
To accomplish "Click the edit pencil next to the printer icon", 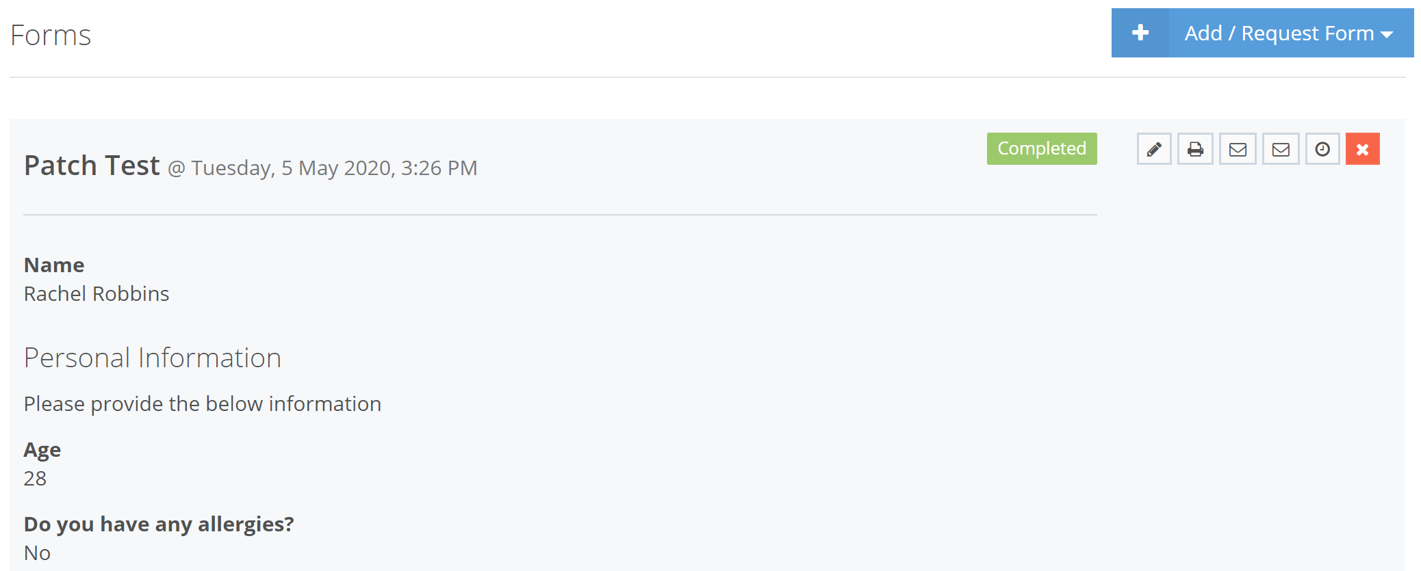I will (1153, 148).
